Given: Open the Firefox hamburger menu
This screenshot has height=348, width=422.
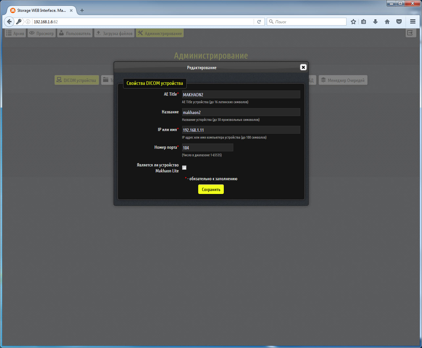Looking at the screenshot, I should 413,22.
